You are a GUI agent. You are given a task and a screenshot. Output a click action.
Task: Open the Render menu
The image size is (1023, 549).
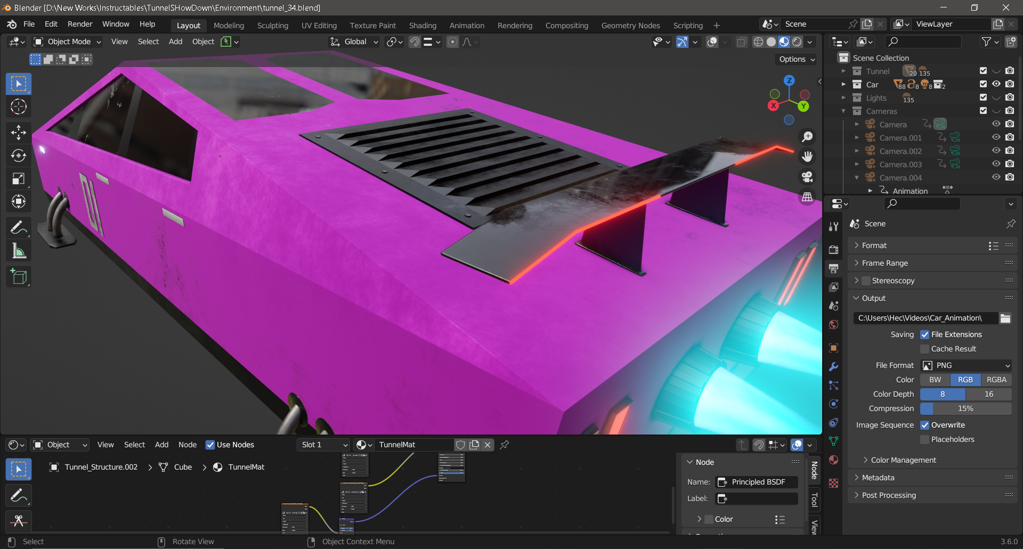click(80, 24)
